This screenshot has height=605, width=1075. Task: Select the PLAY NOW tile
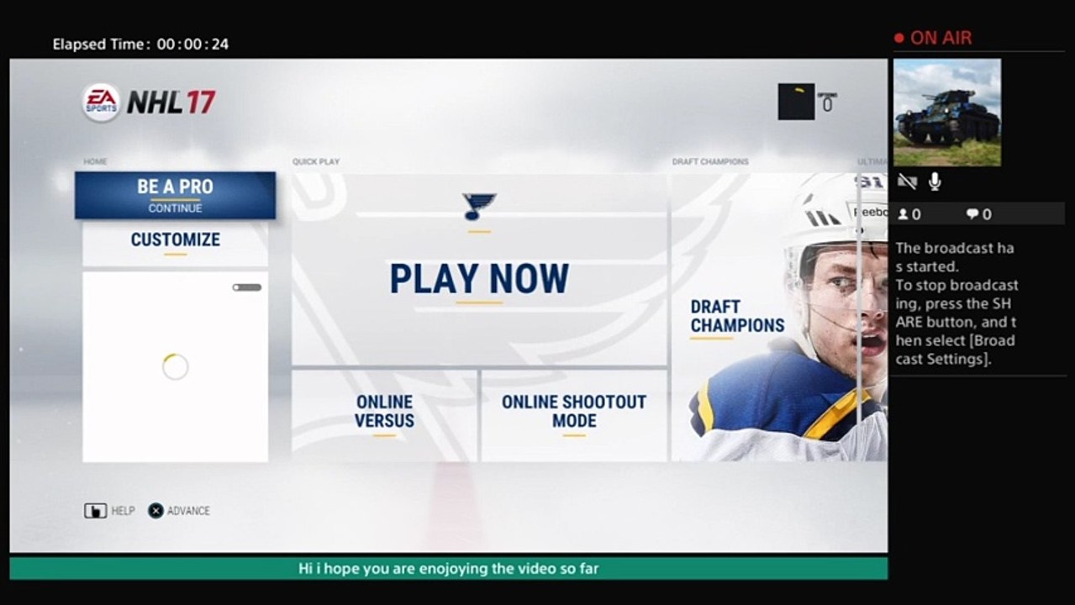(x=479, y=270)
